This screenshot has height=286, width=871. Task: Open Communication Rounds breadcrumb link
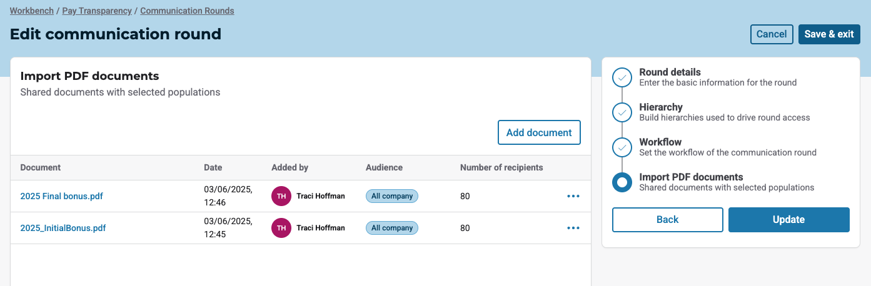(x=187, y=11)
